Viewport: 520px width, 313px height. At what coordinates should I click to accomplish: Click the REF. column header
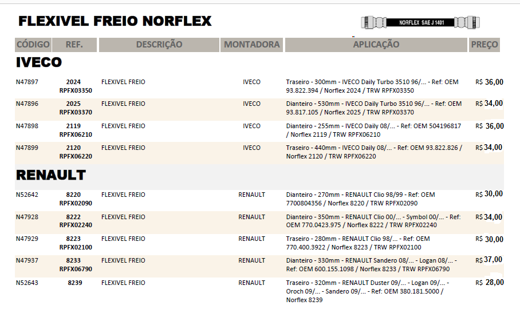74,45
